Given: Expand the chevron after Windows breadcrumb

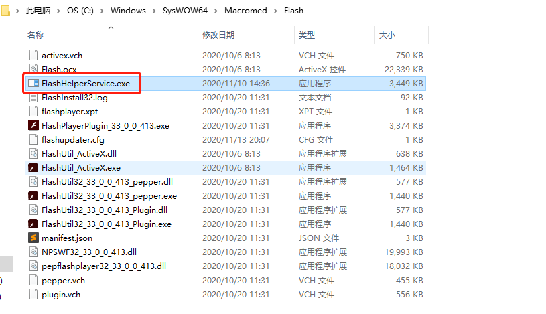Looking at the screenshot, I should 154,11.
